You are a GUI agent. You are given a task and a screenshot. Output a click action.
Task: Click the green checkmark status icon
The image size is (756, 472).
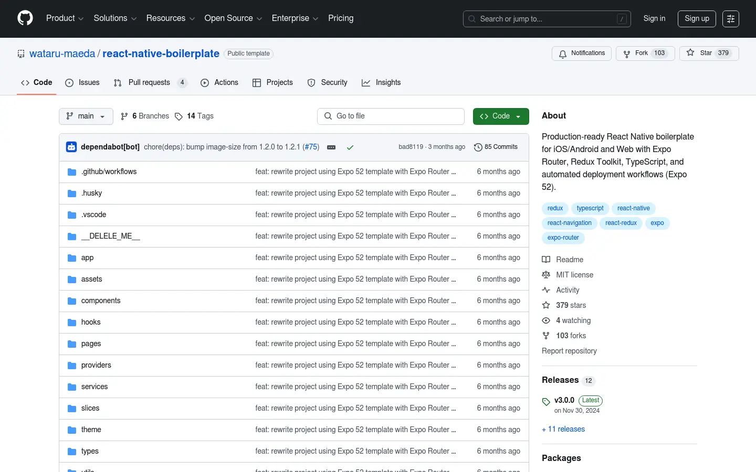(x=350, y=147)
